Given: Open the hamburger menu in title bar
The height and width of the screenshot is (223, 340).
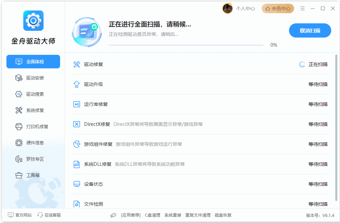Looking at the screenshot, I should tap(303, 8).
